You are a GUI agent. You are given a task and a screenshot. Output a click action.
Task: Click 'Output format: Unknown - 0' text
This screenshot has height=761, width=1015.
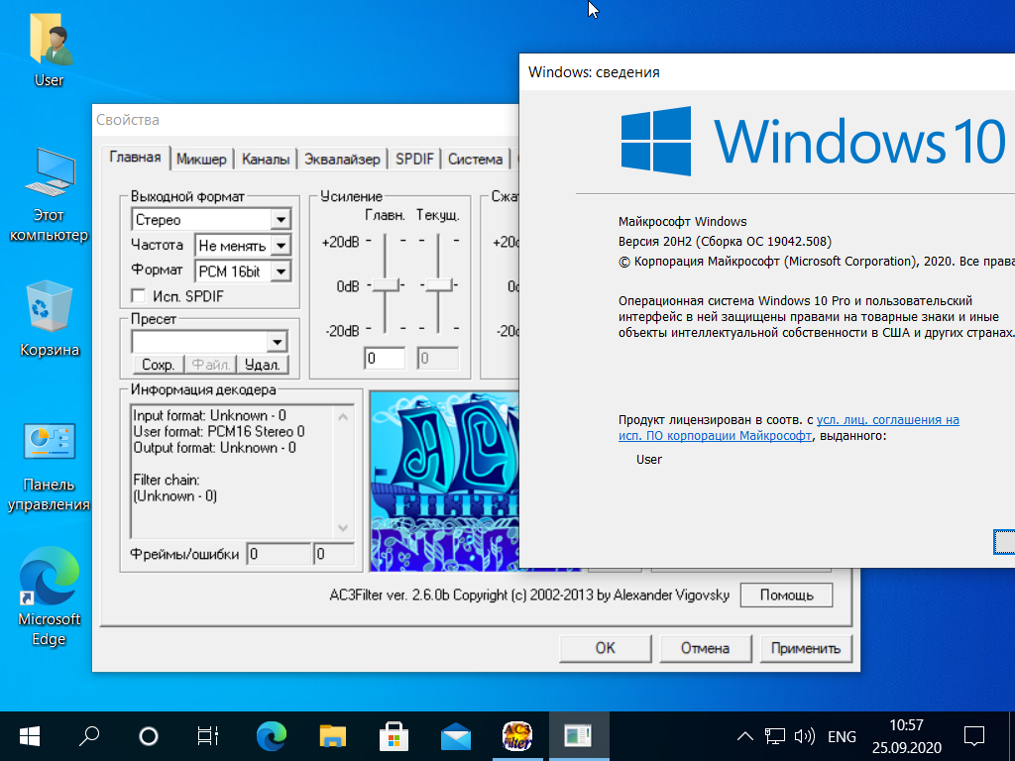[x=214, y=448]
